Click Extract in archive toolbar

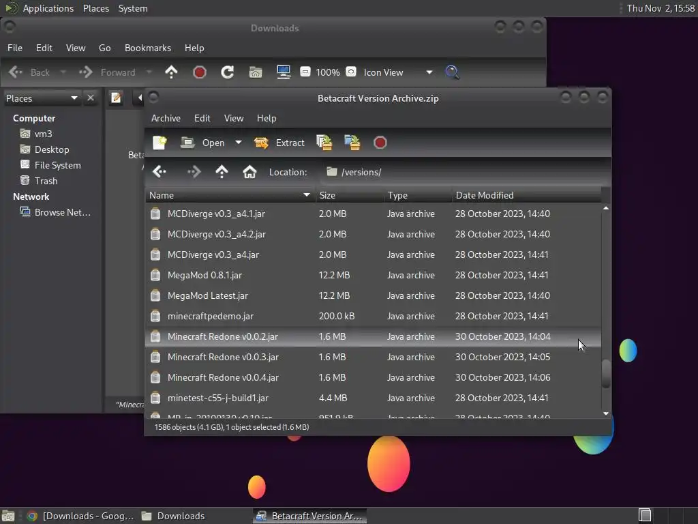point(279,143)
